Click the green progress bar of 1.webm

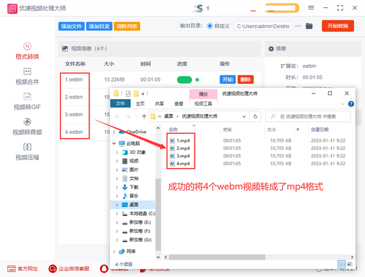(184, 80)
